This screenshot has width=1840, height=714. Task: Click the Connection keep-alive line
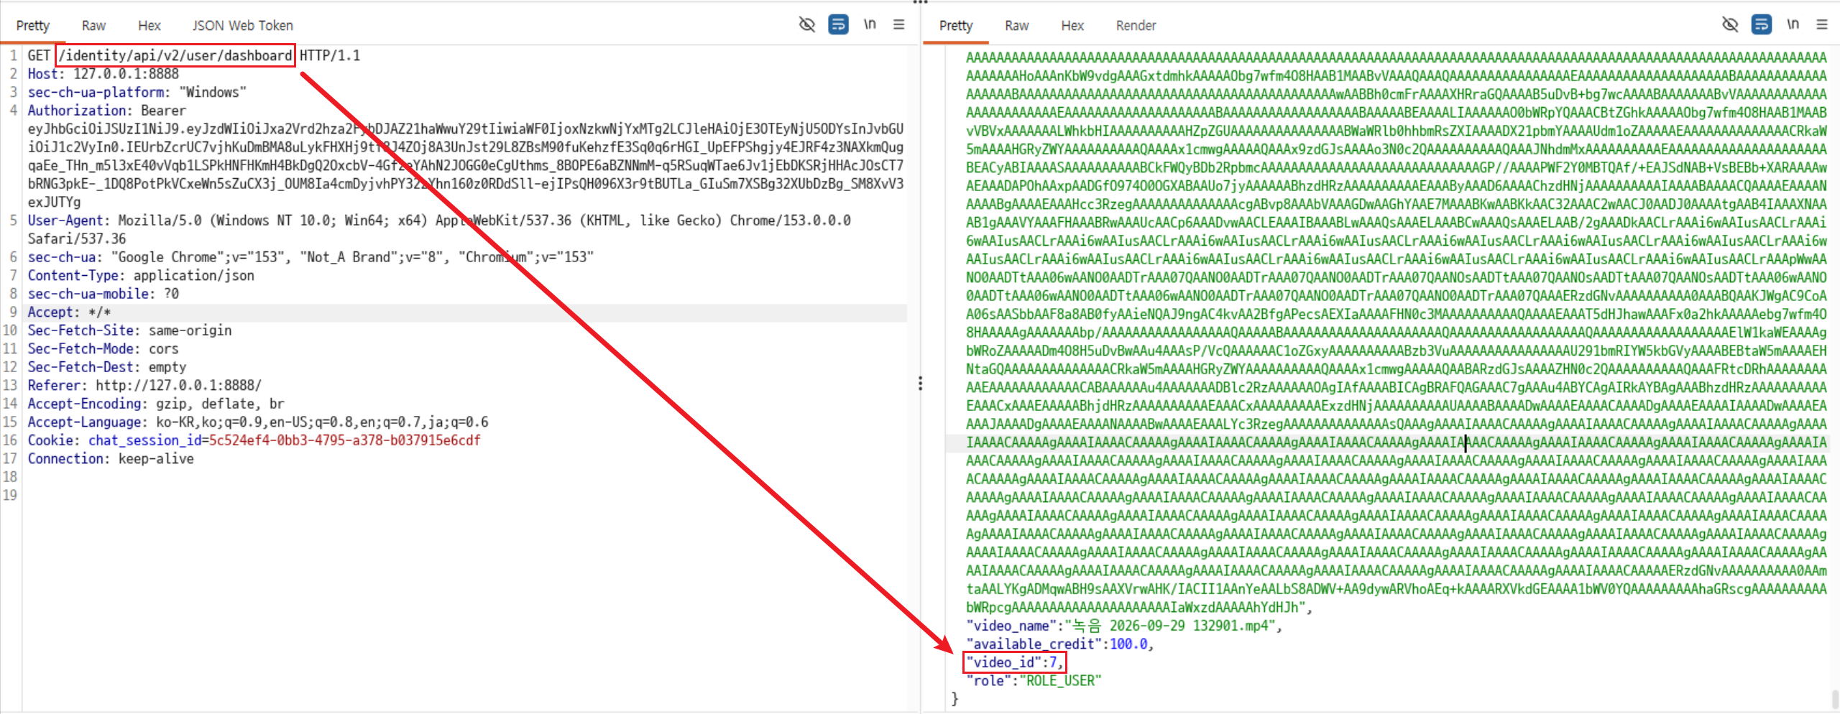(111, 459)
